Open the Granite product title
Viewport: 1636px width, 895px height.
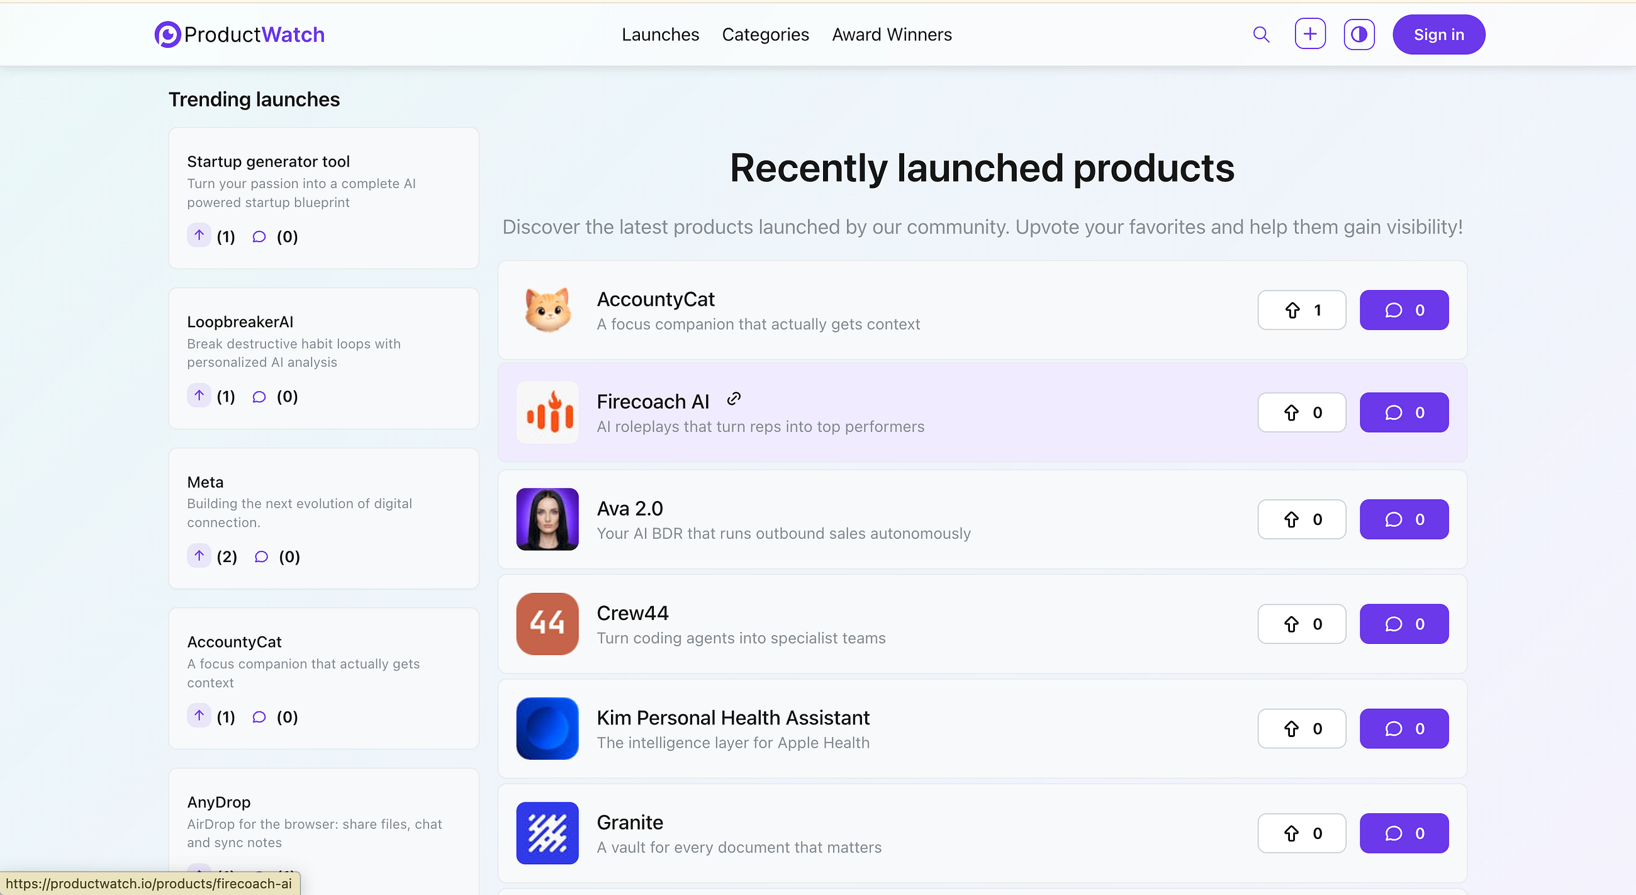(x=629, y=822)
